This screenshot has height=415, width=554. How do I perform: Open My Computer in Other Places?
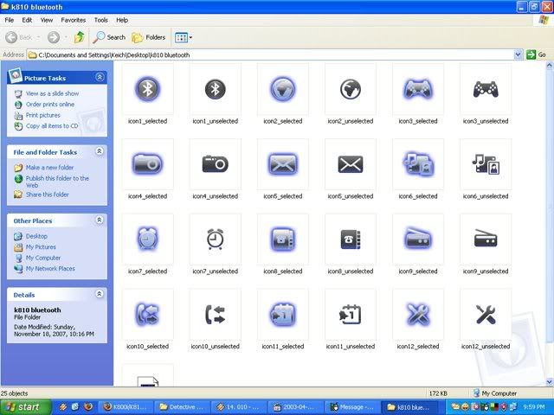coord(42,258)
